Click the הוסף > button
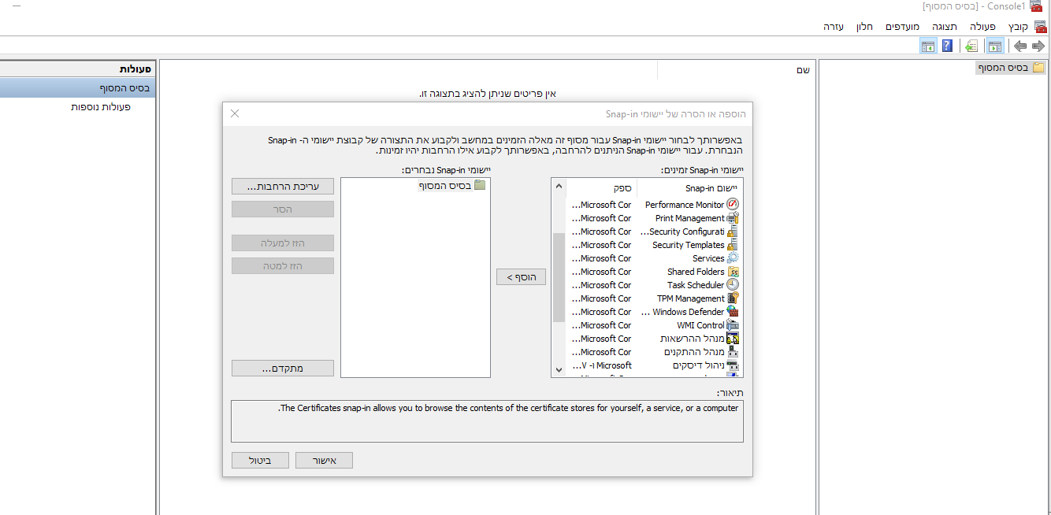Image resolution: width=1051 pixels, height=515 pixels. pyautogui.click(x=521, y=277)
